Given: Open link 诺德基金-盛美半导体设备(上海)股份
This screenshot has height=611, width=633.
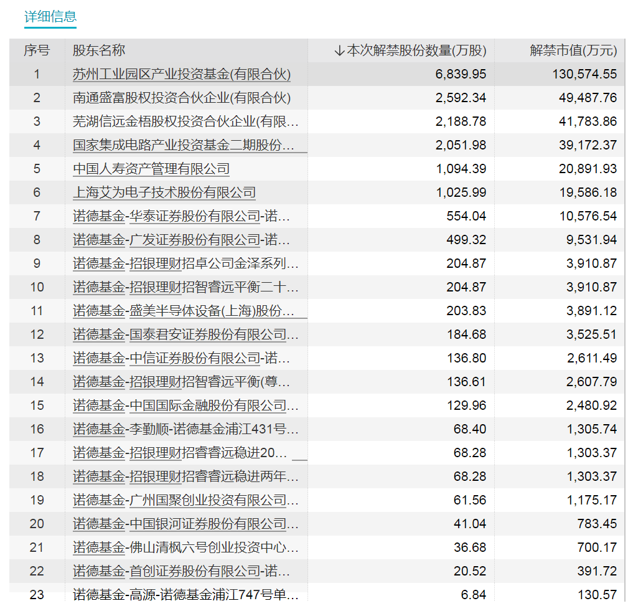Looking at the screenshot, I should click(183, 311).
